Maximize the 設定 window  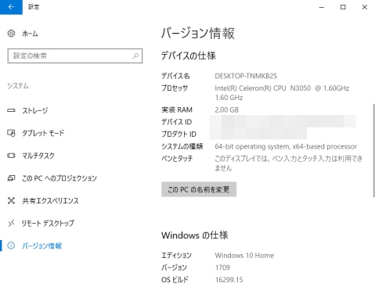point(343,7)
